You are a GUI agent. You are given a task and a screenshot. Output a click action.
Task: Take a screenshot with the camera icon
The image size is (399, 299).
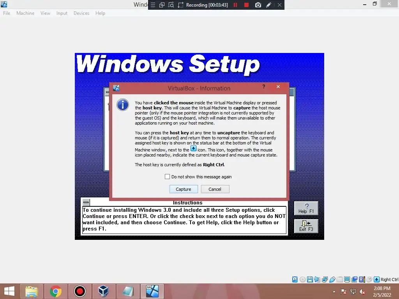pyautogui.click(x=258, y=5)
